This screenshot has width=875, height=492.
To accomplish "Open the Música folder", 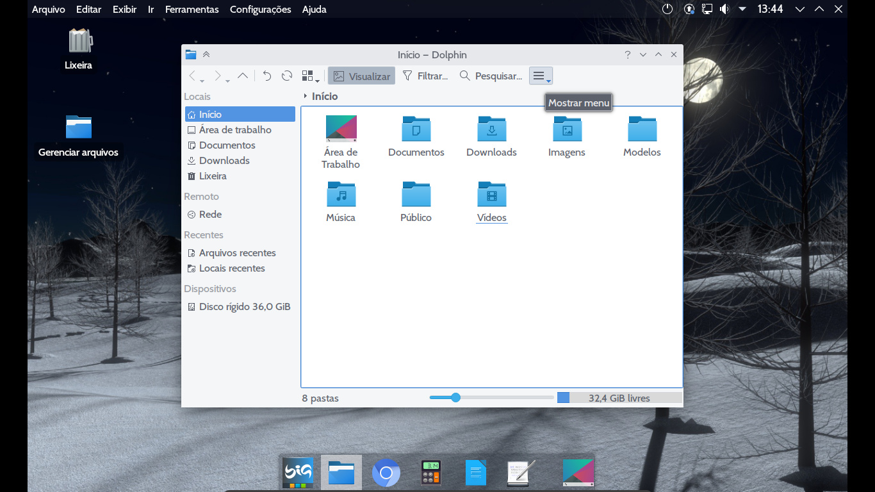I will pyautogui.click(x=341, y=195).
